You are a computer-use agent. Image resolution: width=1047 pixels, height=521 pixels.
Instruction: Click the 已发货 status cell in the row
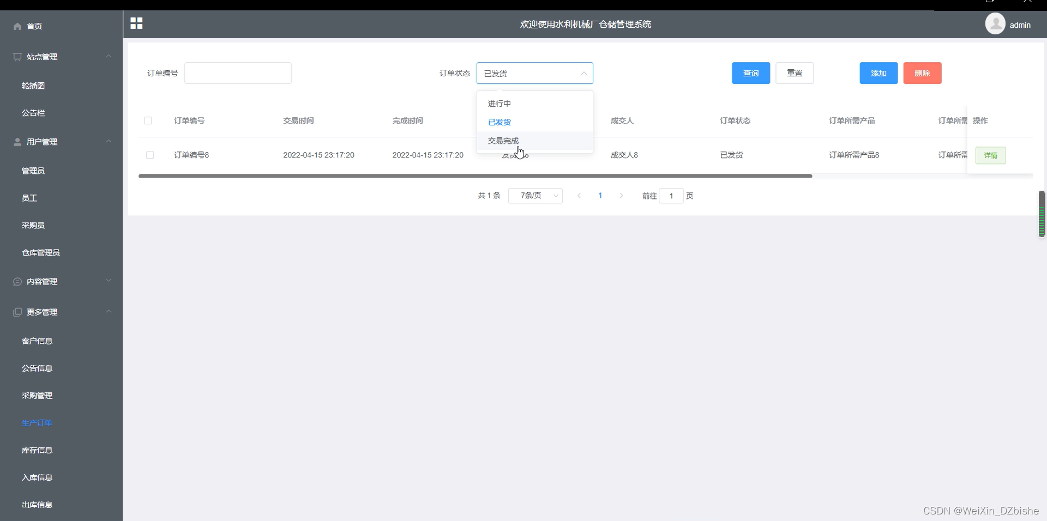[x=731, y=155]
